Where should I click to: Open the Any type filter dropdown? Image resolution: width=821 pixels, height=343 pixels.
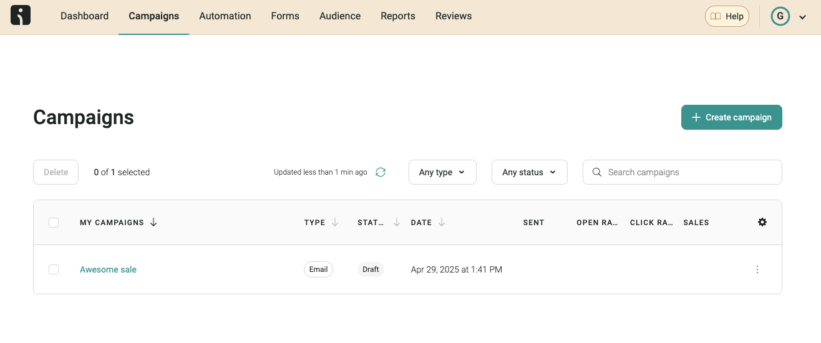(x=442, y=172)
